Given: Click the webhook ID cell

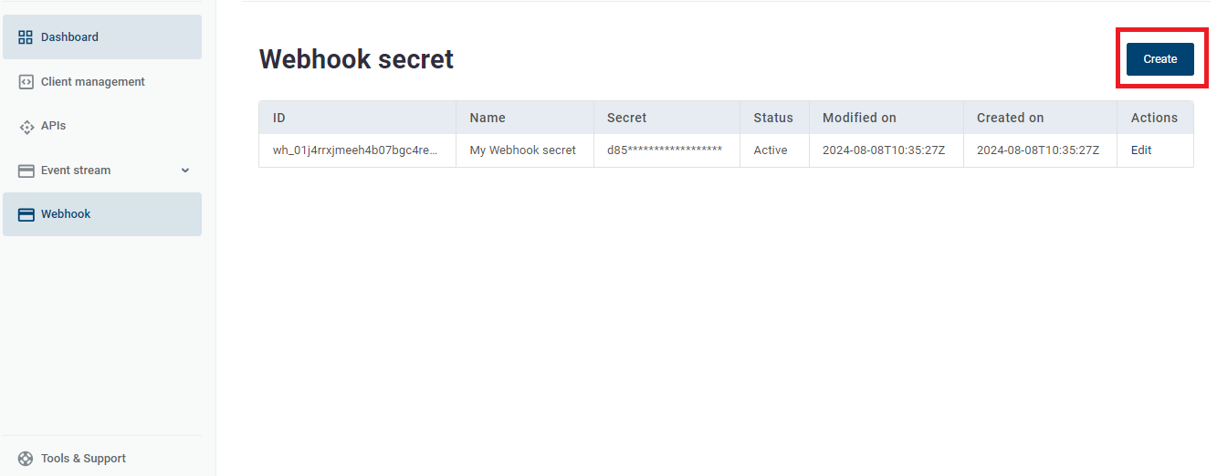Looking at the screenshot, I should (355, 150).
